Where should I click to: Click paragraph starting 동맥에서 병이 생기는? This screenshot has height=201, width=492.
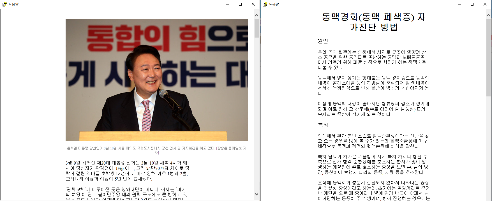(x=373, y=86)
